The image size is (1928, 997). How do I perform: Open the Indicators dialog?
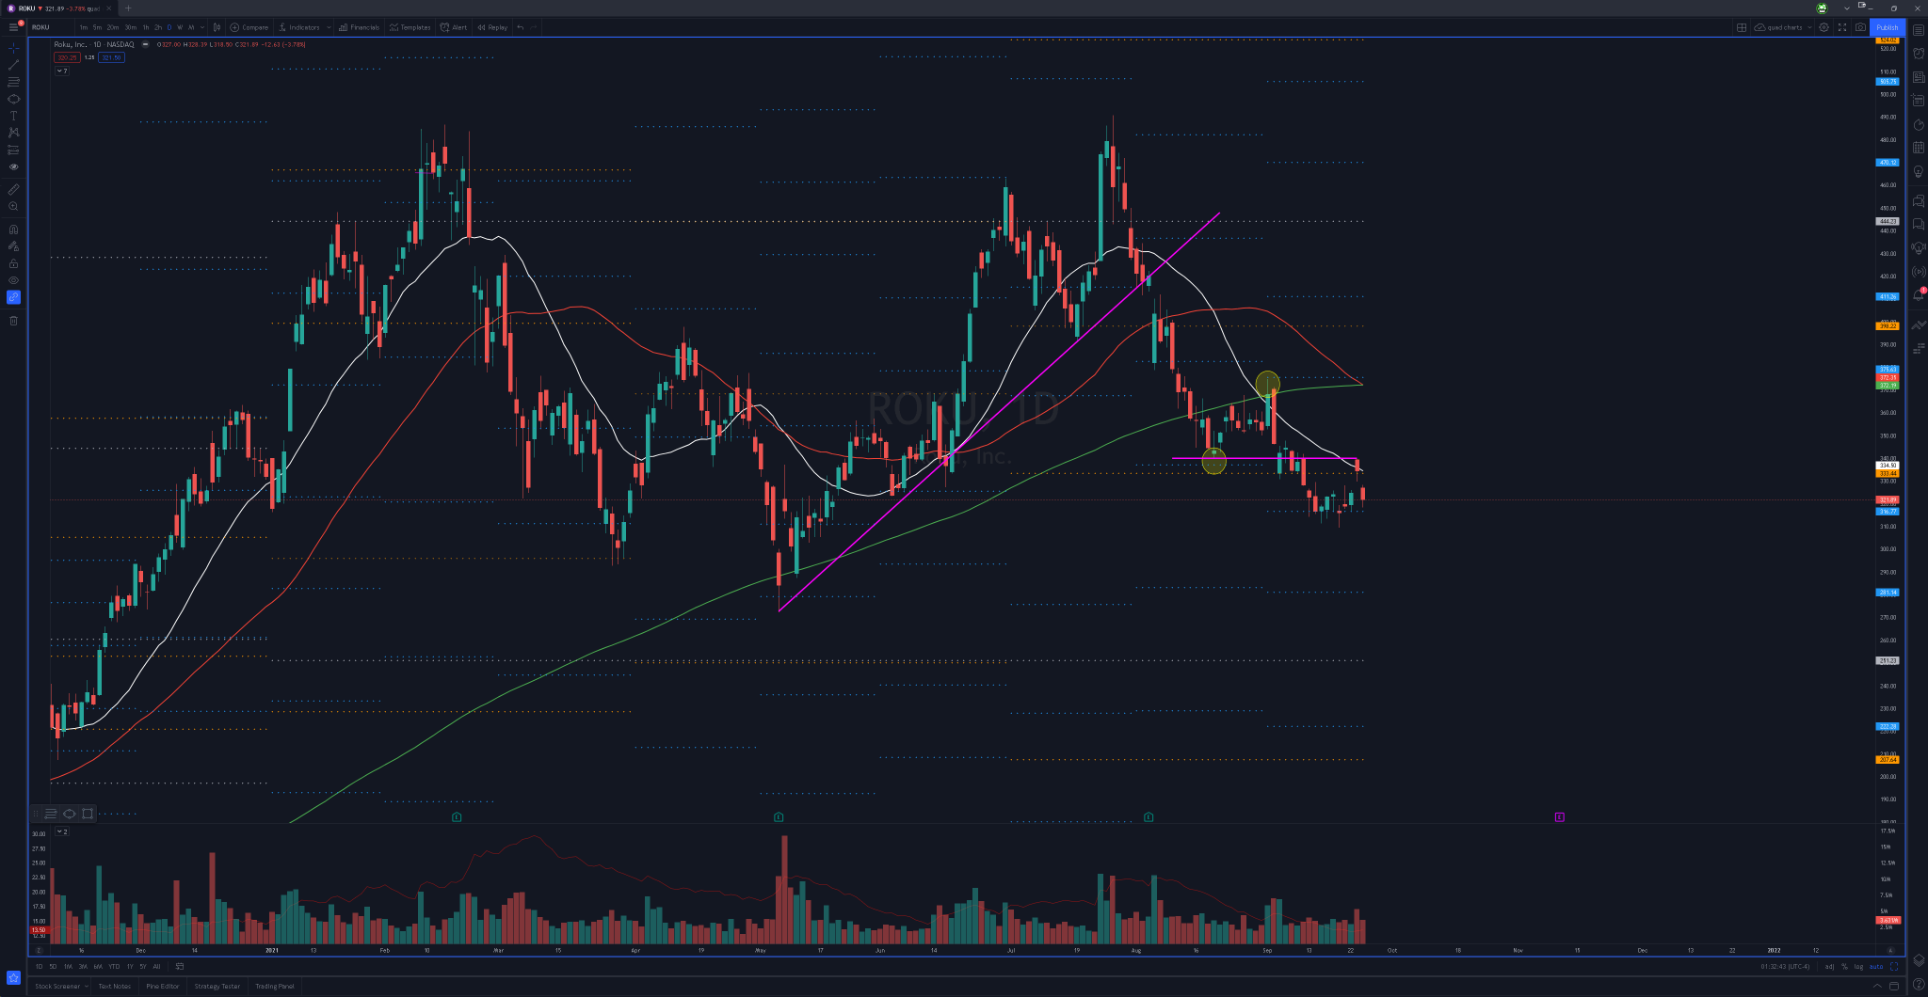click(x=299, y=27)
